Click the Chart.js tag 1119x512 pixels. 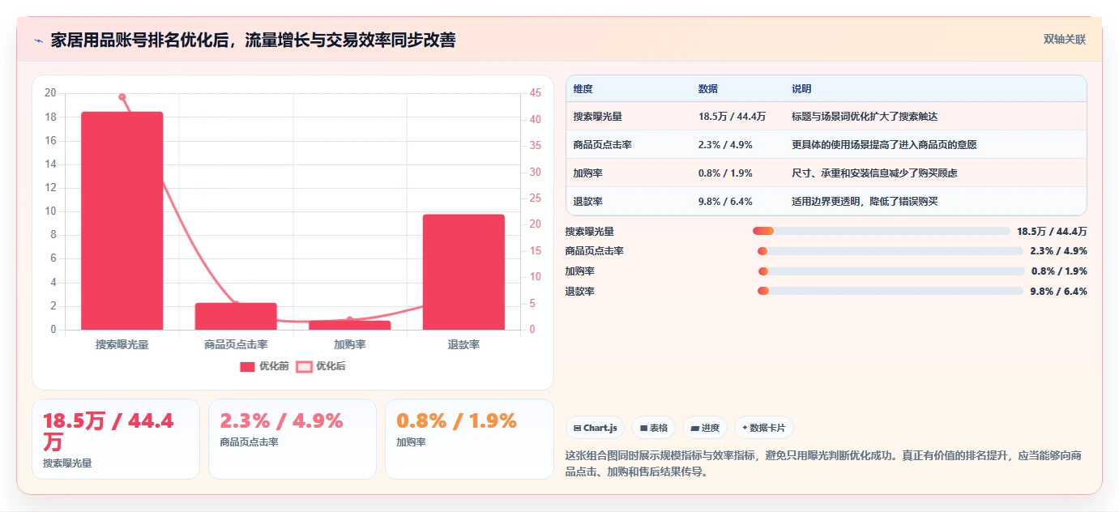click(x=595, y=428)
